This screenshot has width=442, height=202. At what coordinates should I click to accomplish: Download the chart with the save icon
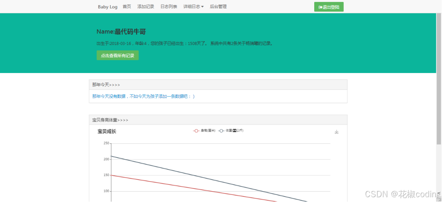point(336,132)
